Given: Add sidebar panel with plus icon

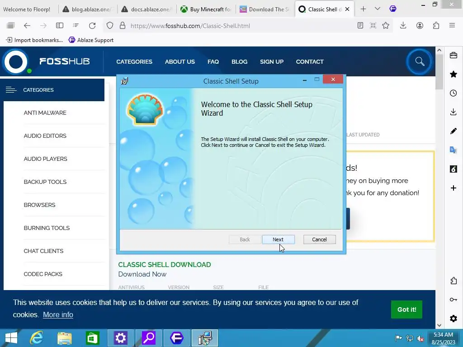Looking at the screenshot, I should 454,188.
